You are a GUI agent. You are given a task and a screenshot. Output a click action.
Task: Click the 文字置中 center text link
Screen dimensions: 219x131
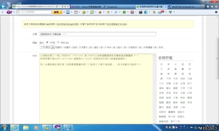click(83, 47)
